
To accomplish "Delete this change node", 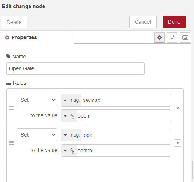I will tap(14, 22).
